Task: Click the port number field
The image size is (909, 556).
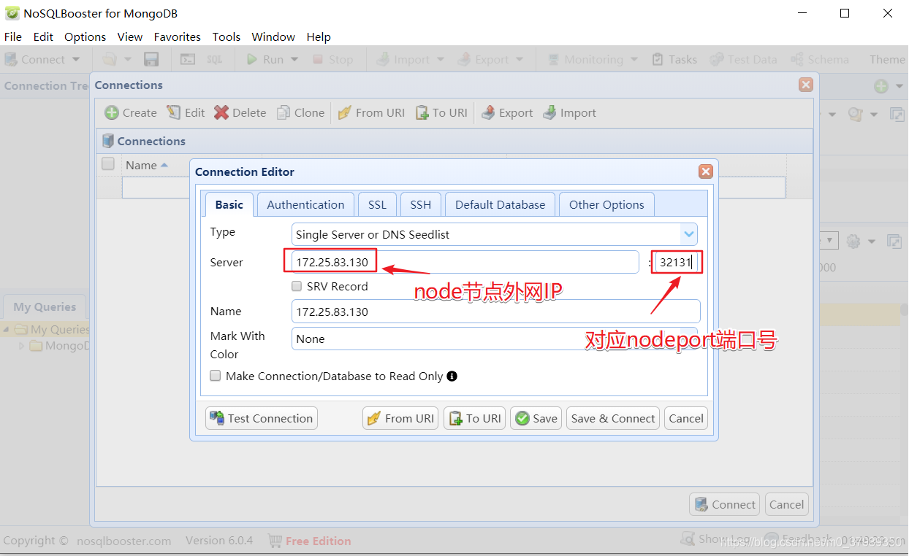Action: pyautogui.click(x=677, y=263)
